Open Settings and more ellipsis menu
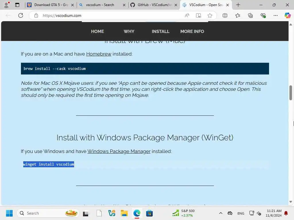This screenshot has width=294, height=220. click(x=275, y=15)
